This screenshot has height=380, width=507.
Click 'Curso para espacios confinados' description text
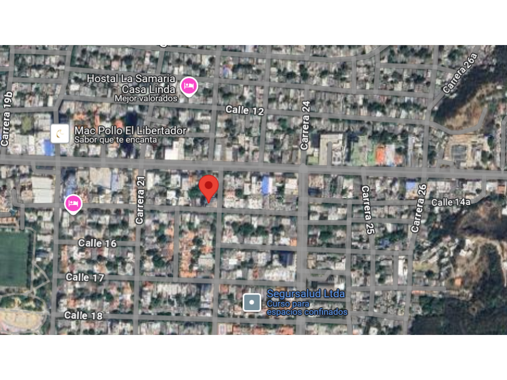[307, 308]
